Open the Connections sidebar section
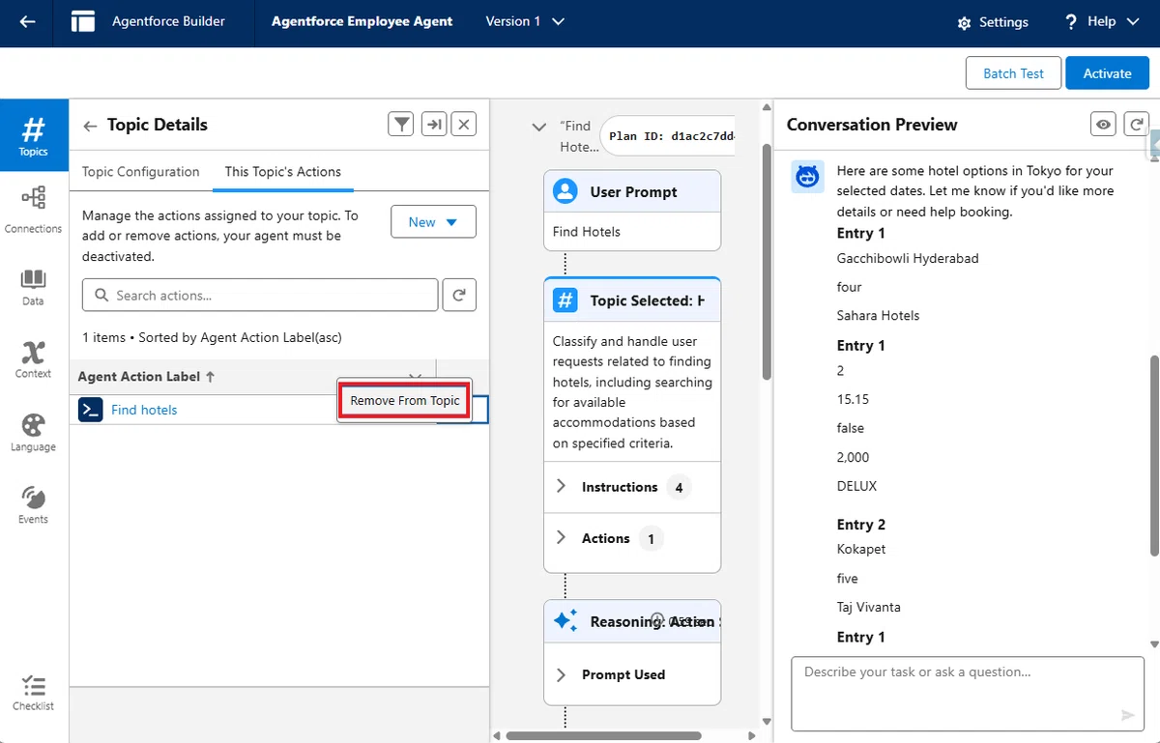 click(x=34, y=210)
